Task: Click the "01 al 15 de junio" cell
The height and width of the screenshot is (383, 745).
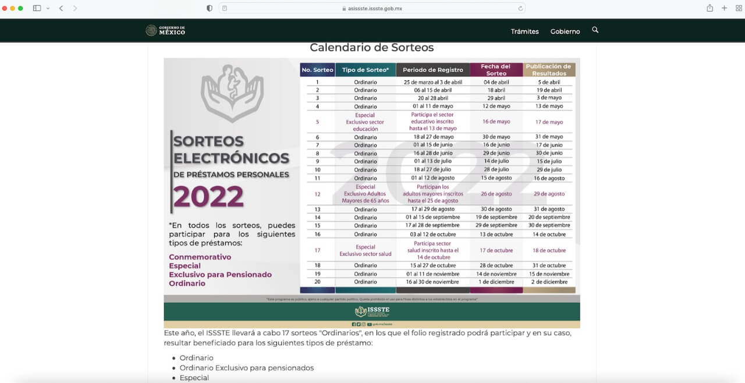Action: (433, 145)
